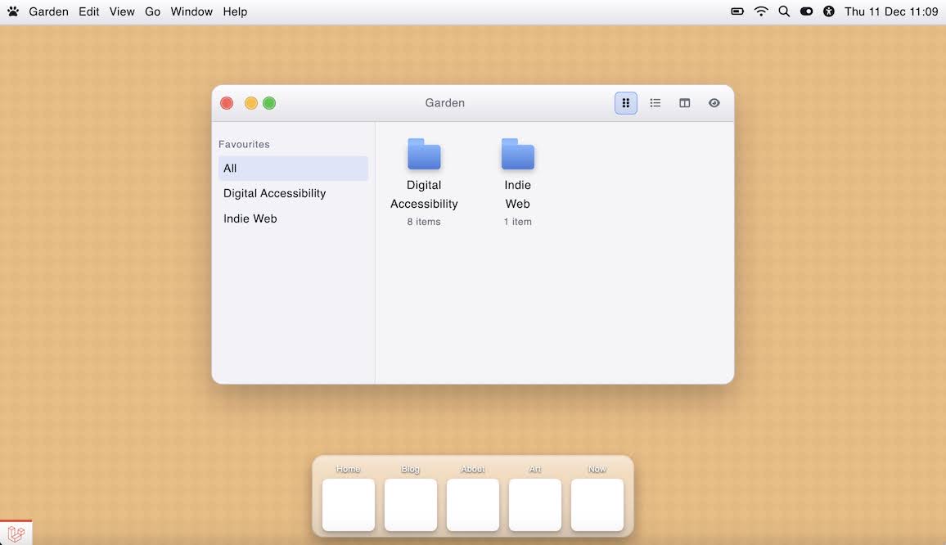Image resolution: width=946 pixels, height=545 pixels.
Task: Open the Digital Accessibility folder
Action: pyautogui.click(x=424, y=155)
